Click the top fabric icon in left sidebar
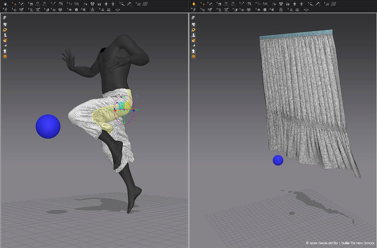The height and width of the screenshot is (248, 377). click(5, 18)
